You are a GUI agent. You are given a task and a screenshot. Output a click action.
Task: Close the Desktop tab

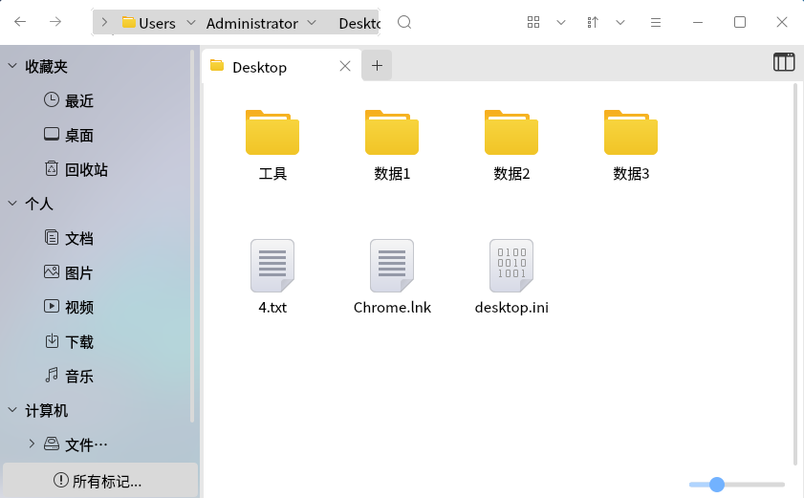pos(345,66)
